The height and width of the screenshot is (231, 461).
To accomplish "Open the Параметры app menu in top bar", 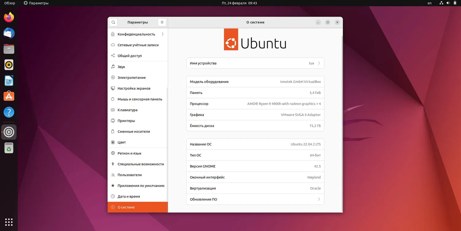I will [x=36, y=3].
